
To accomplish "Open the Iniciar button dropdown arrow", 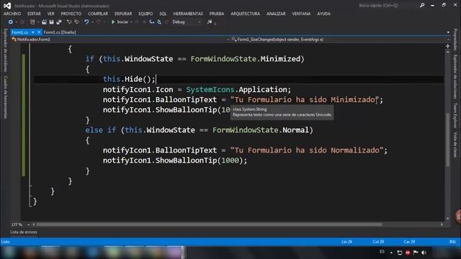I will pos(131,22).
